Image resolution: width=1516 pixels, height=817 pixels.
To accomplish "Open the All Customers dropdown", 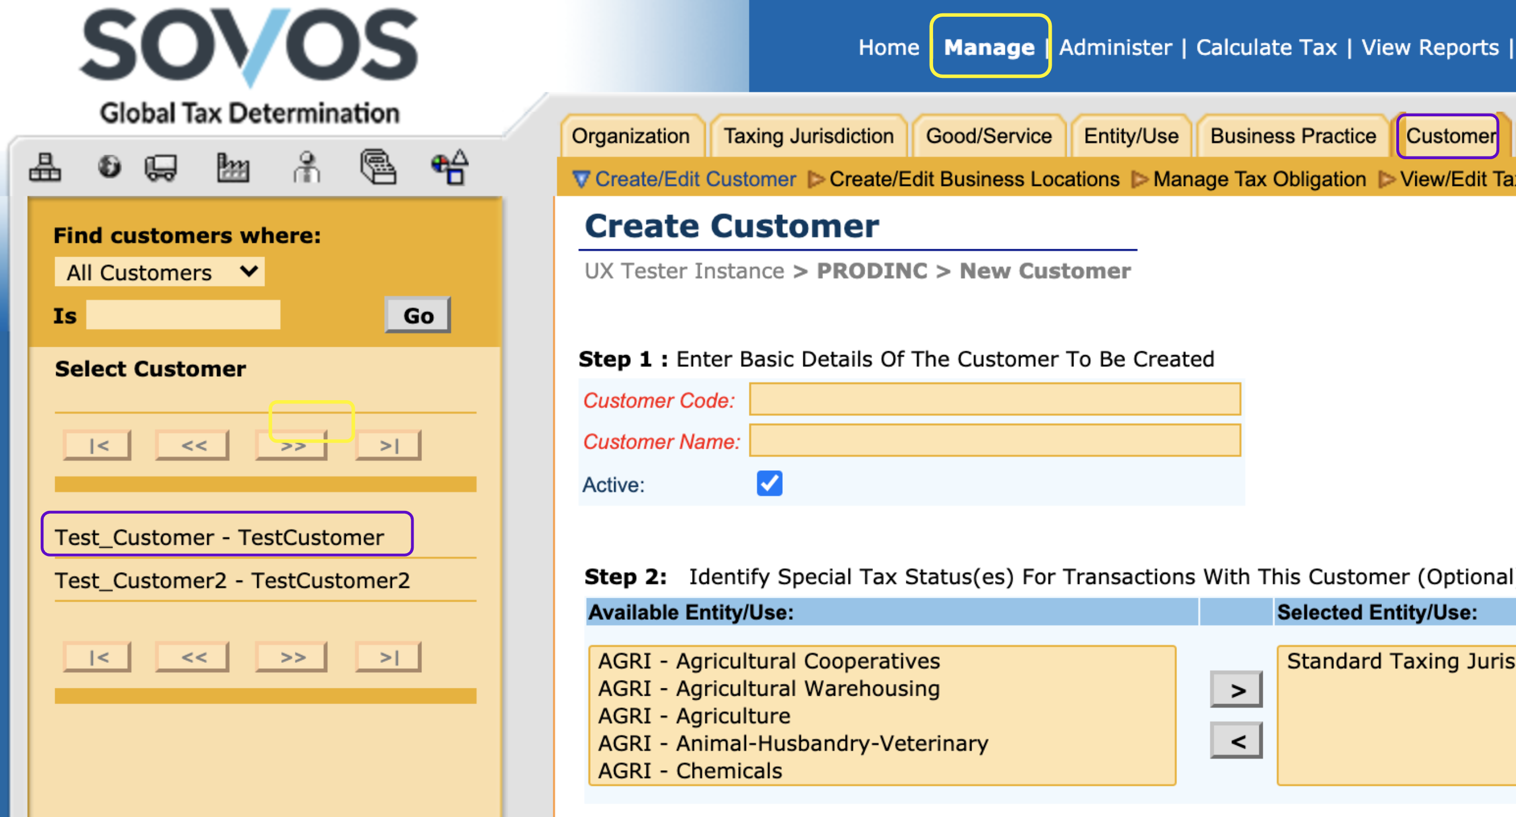I will tap(159, 272).
